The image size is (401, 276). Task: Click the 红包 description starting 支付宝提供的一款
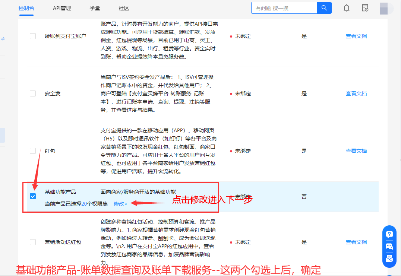click(x=158, y=151)
